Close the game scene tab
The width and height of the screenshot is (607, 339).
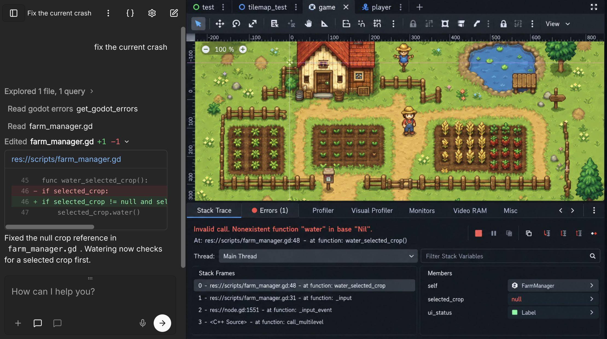tap(346, 7)
